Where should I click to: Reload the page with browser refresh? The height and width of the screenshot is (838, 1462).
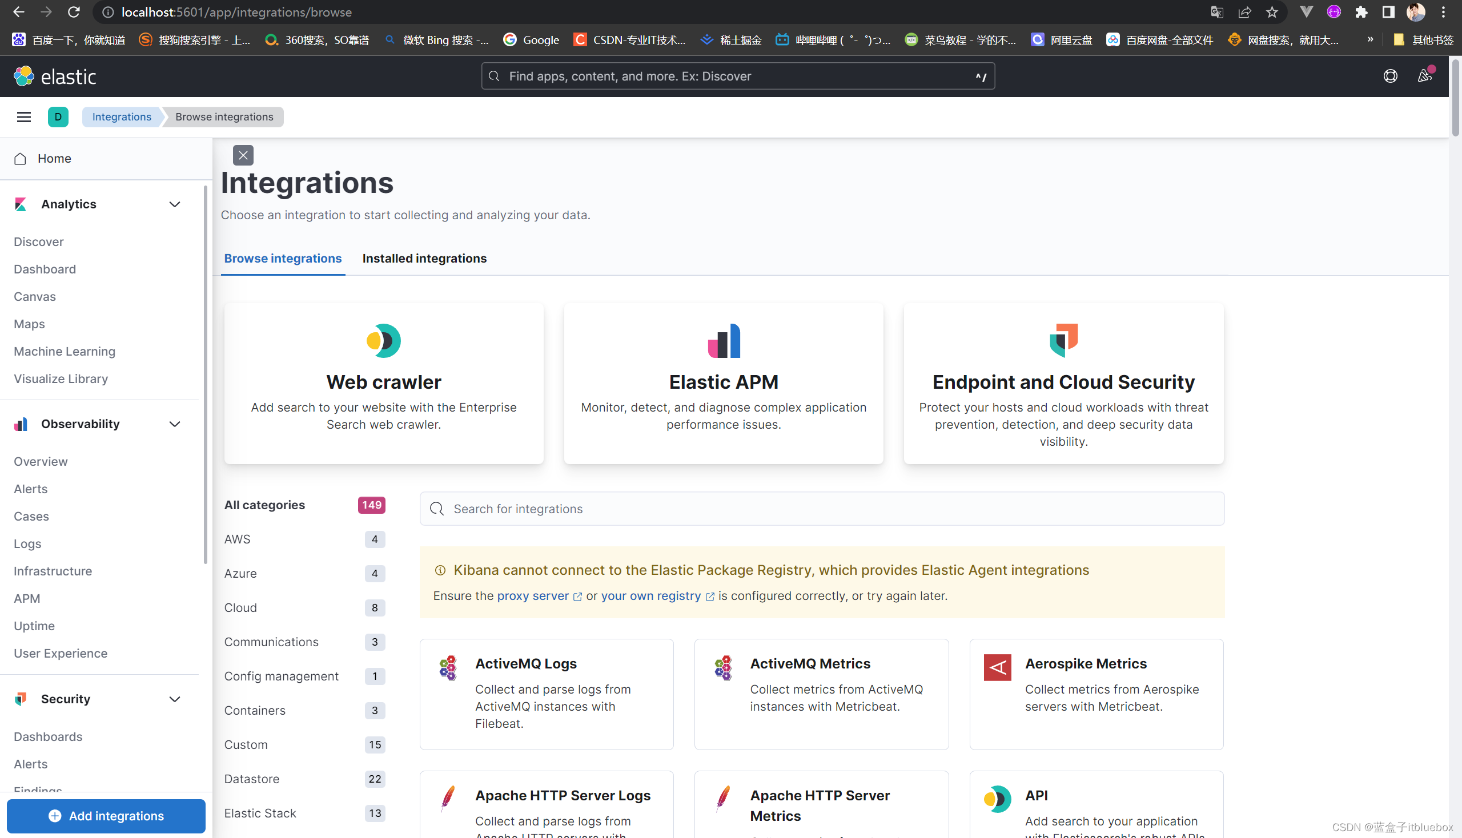[x=74, y=12]
